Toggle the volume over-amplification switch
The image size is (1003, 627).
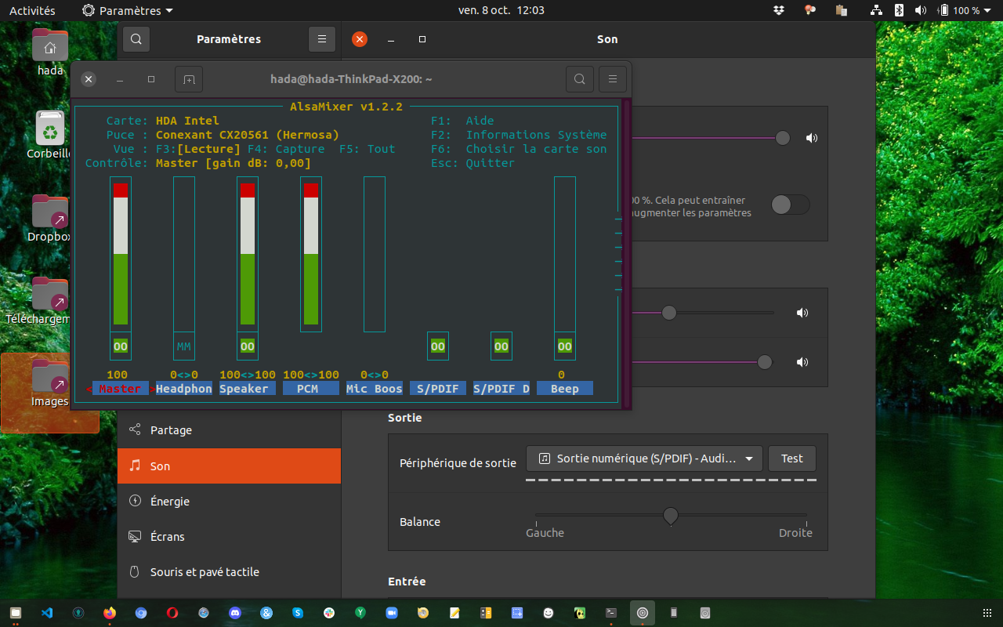[x=790, y=205]
